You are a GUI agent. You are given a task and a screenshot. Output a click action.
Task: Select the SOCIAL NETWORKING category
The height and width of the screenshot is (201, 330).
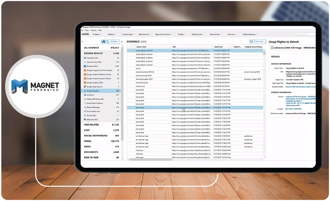[101, 135]
